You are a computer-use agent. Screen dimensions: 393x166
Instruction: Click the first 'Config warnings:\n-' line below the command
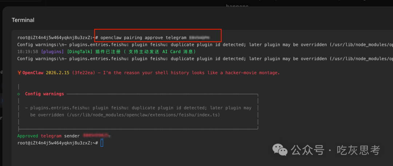(x=205, y=45)
